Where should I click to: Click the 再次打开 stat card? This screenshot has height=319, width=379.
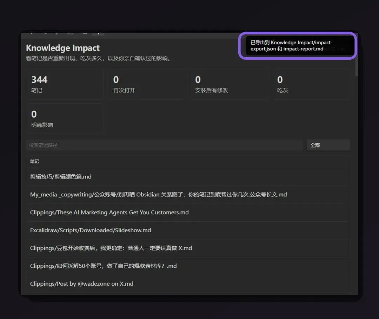point(147,84)
